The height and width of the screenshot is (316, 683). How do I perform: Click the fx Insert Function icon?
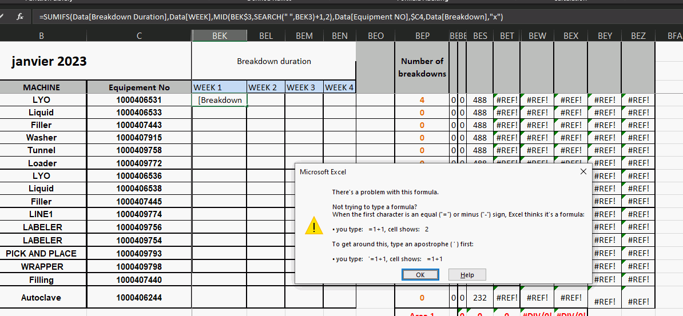click(19, 17)
